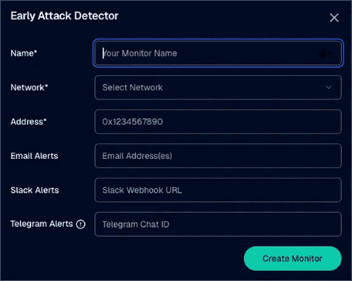
Task: Focus the Your Monitor Name field
Action: pos(218,53)
